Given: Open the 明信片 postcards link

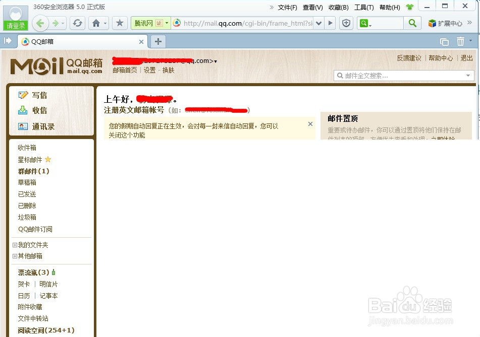Looking at the screenshot, I should pos(48,284).
